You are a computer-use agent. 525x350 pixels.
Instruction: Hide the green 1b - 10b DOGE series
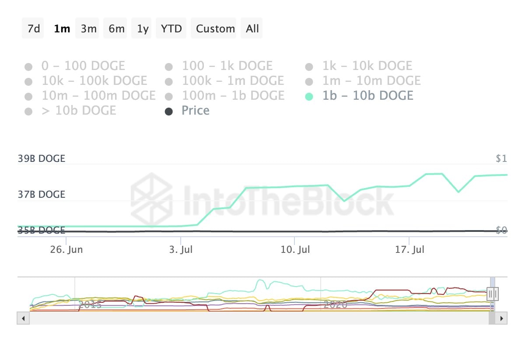click(309, 97)
